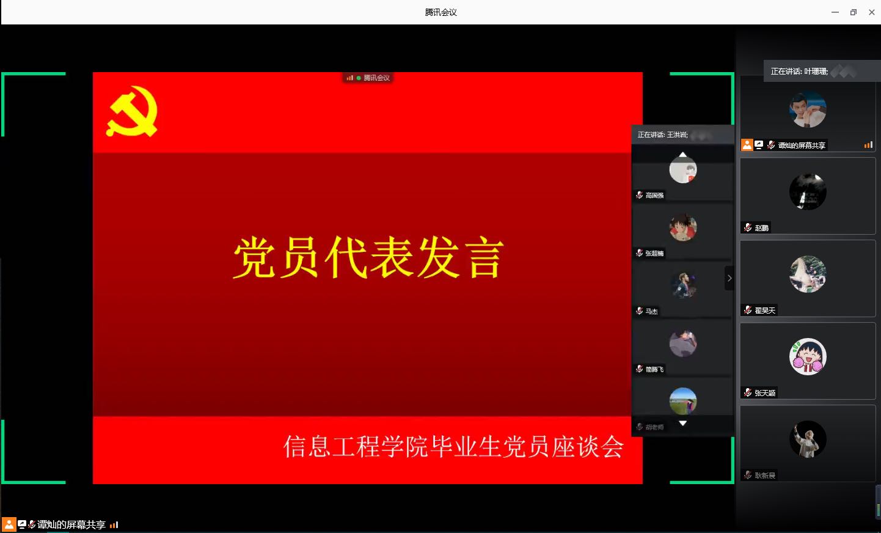
Task: Select 胡老师's avatar in the shared screen
Action: pos(683,401)
